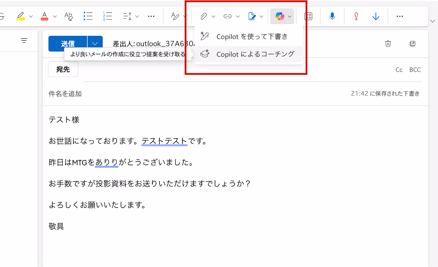
Task: Click the 宛先 button
Action: pos(63,69)
